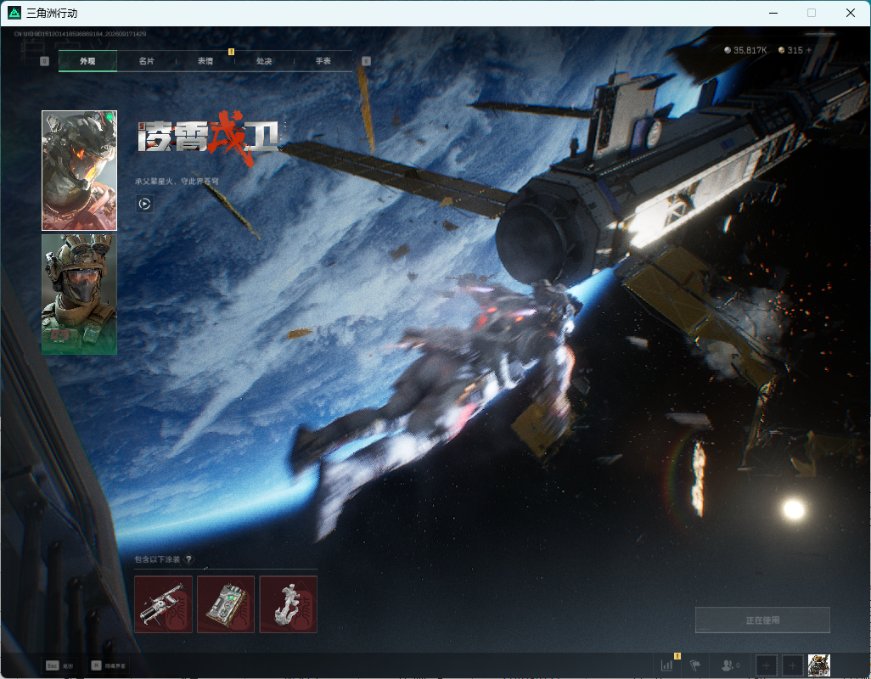Click the 315 gold currency balance

(x=790, y=50)
